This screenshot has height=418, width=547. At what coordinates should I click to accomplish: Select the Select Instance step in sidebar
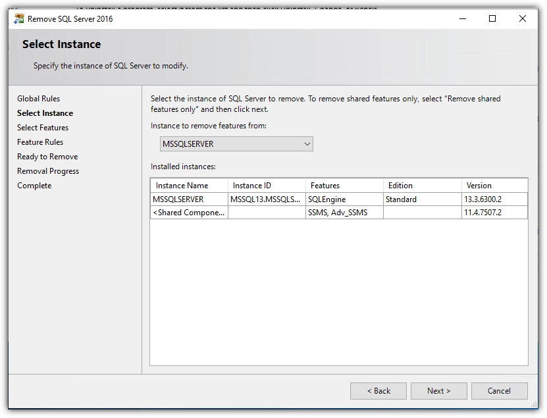45,113
